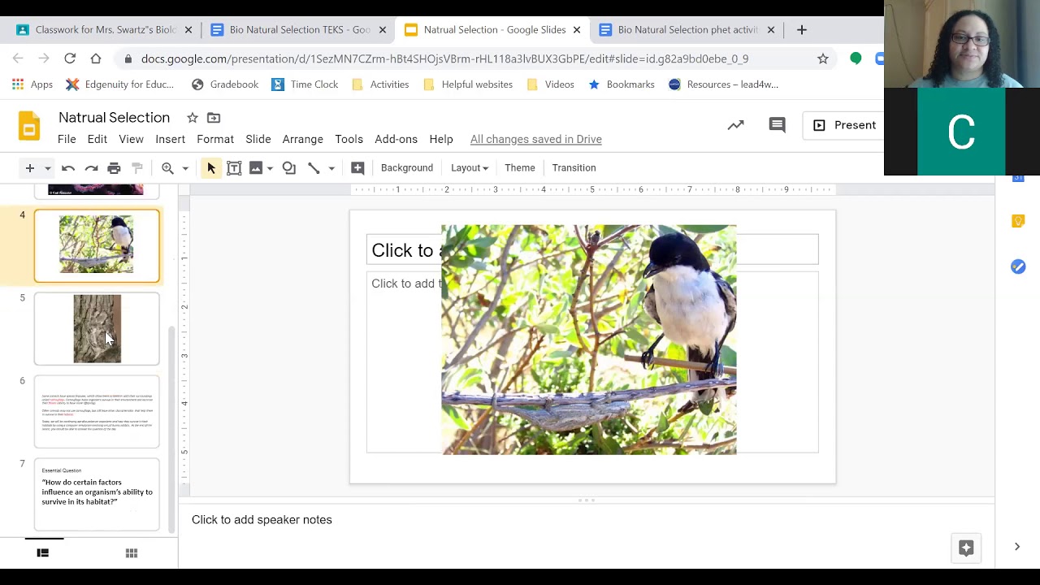Open the Arrange menu
Viewport: 1040px width, 585px height.
303,139
